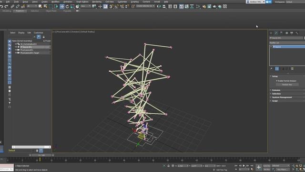Toggle the Selection Lock icon in status bar

168,166
